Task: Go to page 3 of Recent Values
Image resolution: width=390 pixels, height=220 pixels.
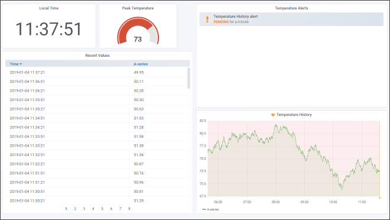Action: click(x=84, y=209)
